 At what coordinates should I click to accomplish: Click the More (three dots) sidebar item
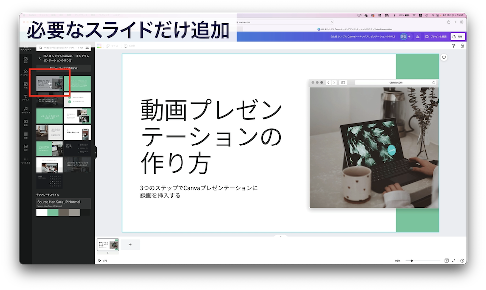[x=26, y=160]
